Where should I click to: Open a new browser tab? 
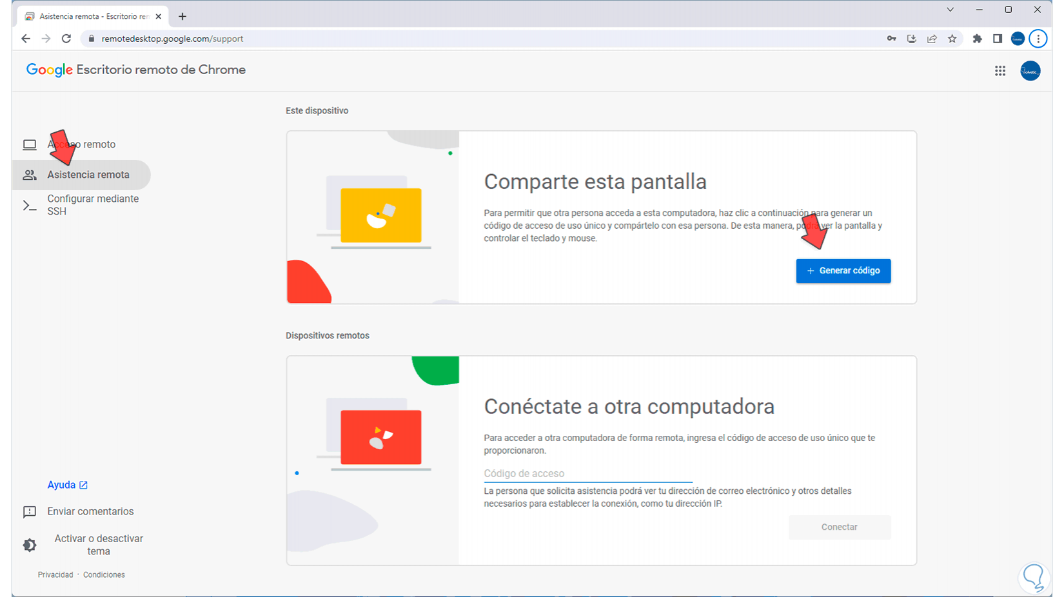[182, 16]
